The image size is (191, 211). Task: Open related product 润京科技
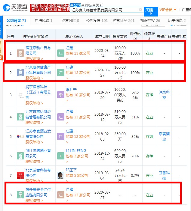pyautogui.click(x=164, y=95)
